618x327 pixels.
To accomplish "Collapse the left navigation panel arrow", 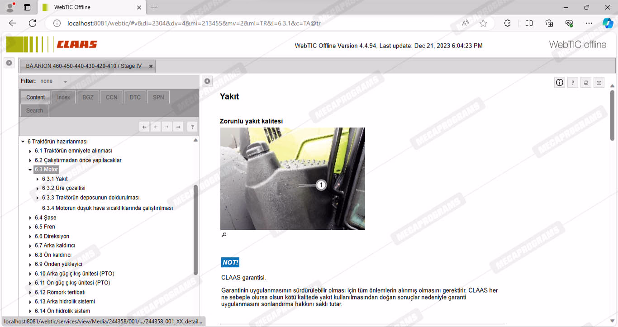I will point(207,81).
